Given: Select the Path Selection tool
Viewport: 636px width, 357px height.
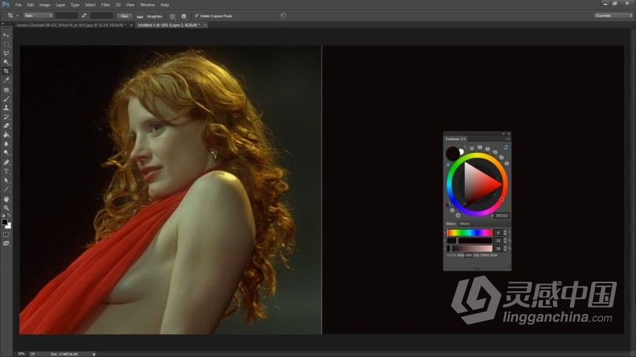Looking at the screenshot, I should [6, 180].
